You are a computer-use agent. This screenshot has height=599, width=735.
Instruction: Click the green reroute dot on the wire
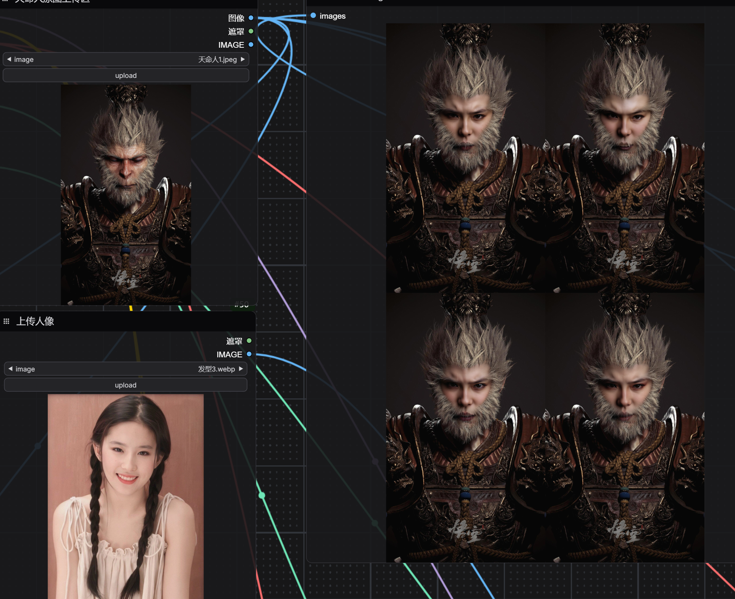(262, 496)
